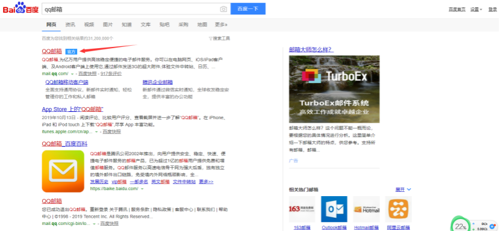Image resolution: width=500 pixels, height=231 pixels.
Task: Click the 官方 badge next to QQ邮箱
Action: [x=71, y=51]
